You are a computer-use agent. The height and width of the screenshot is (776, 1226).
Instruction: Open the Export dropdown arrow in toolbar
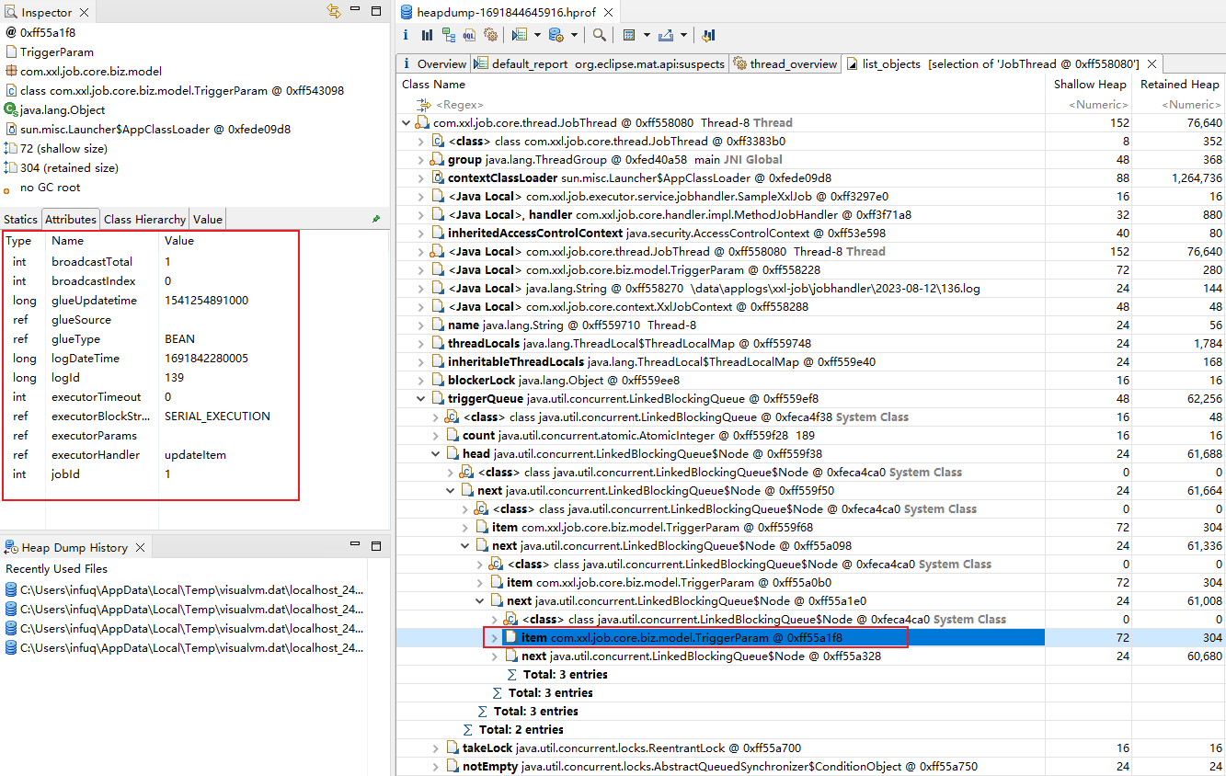683,35
